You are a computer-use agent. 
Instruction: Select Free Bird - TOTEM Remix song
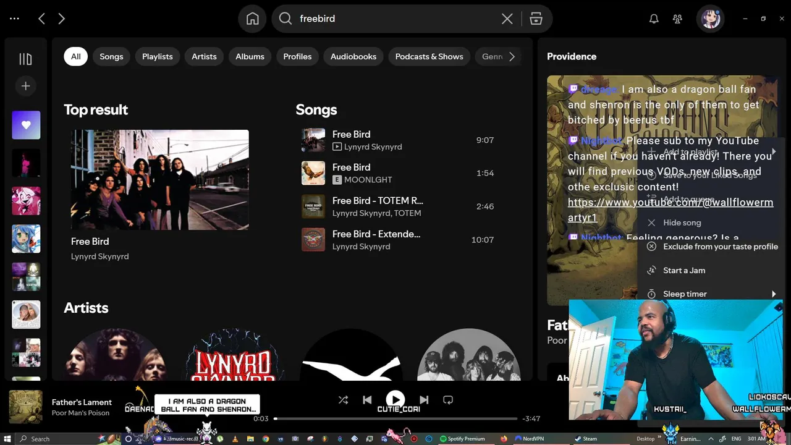pos(397,206)
